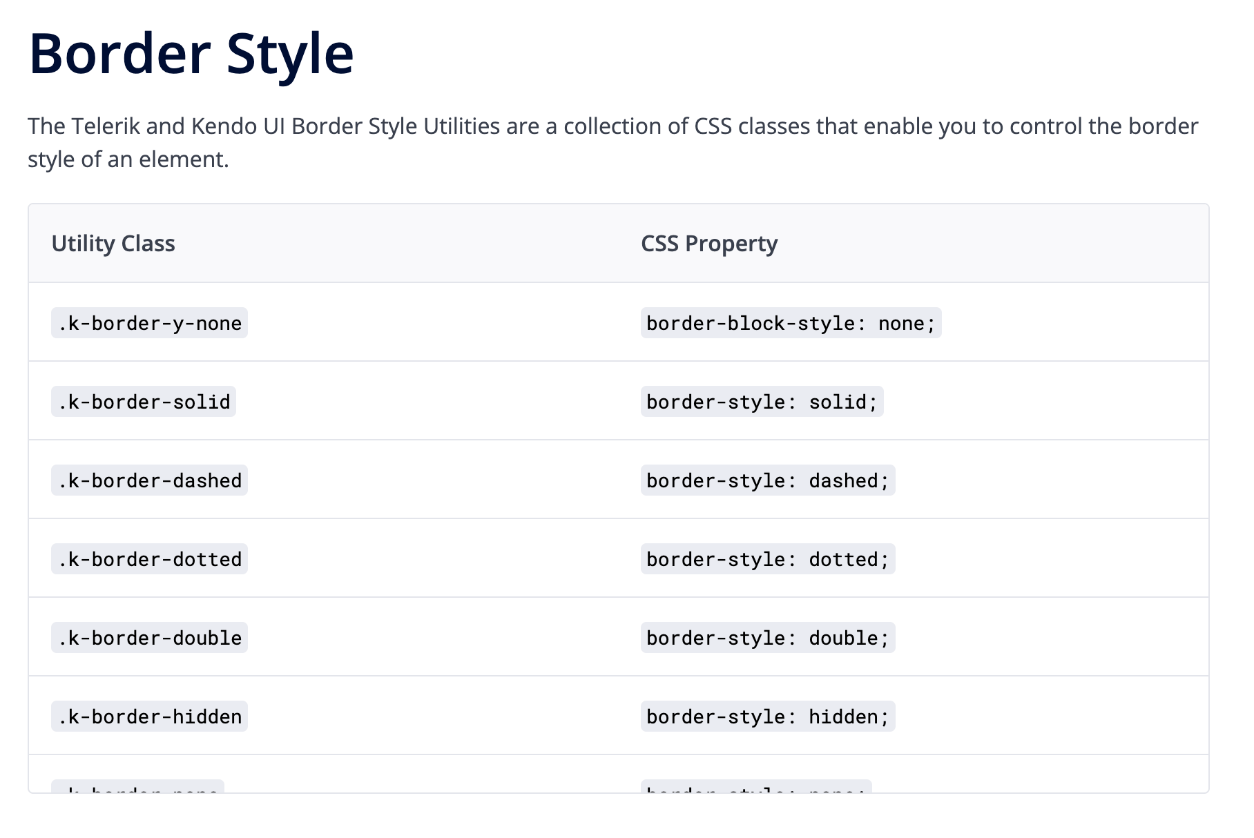Click the border-style: double; code cell
The image size is (1254, 838).
(x=768, y=638)
